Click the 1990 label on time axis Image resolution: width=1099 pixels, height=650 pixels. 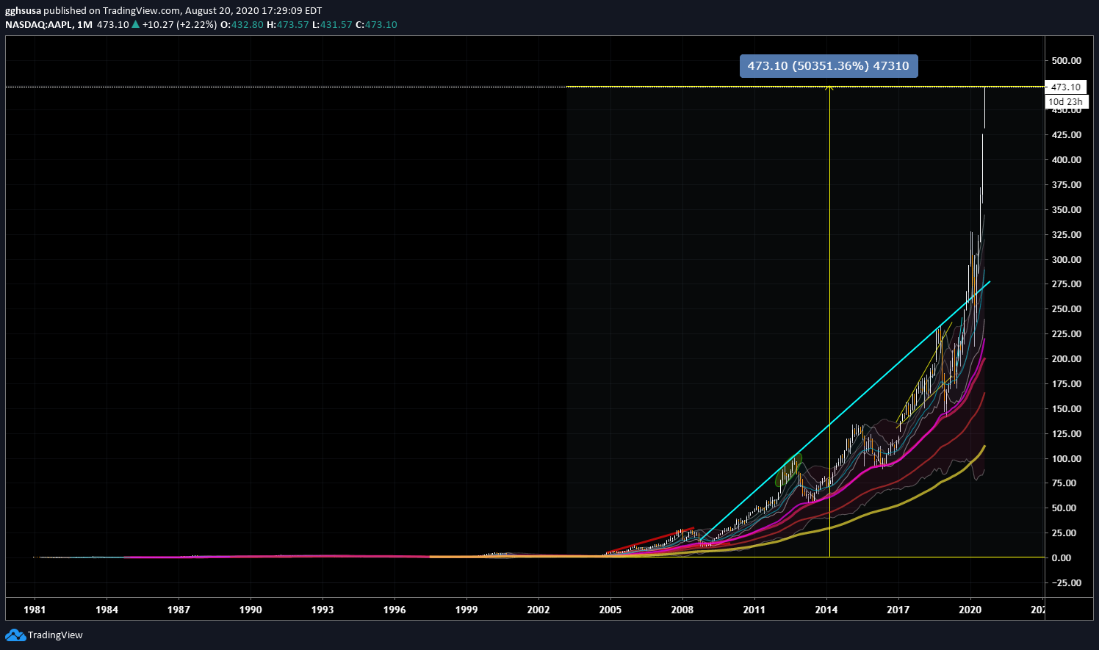click(251, 610)
